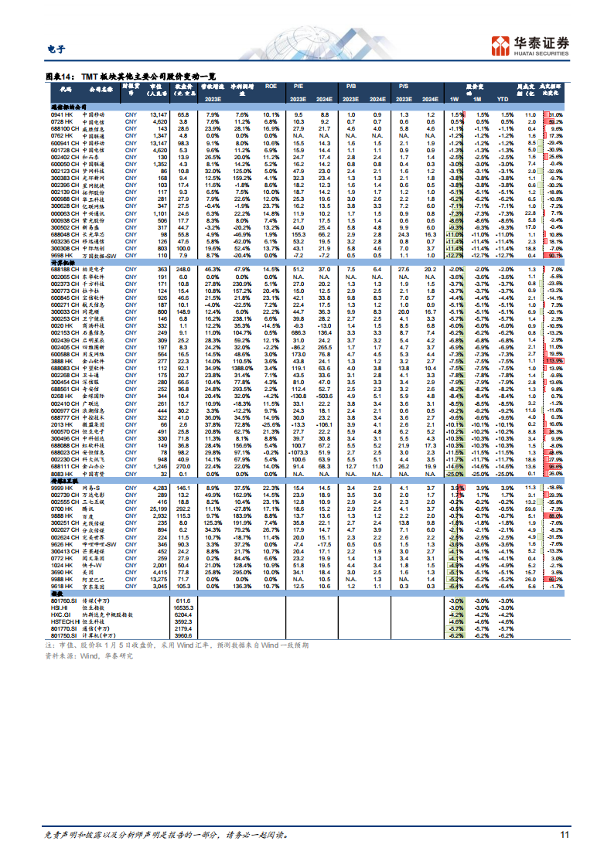Click ticker cell "9888 HK"
Image resolution: width=614 pixels, height=868 pixels.
[x=61, y=516]
